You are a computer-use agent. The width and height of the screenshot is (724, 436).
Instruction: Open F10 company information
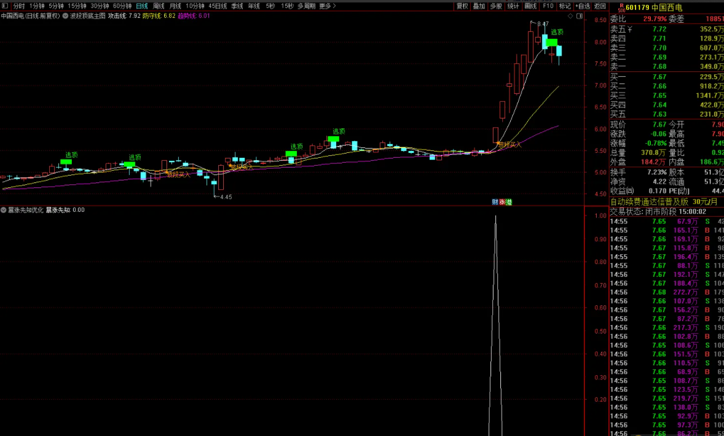[548, 6]
